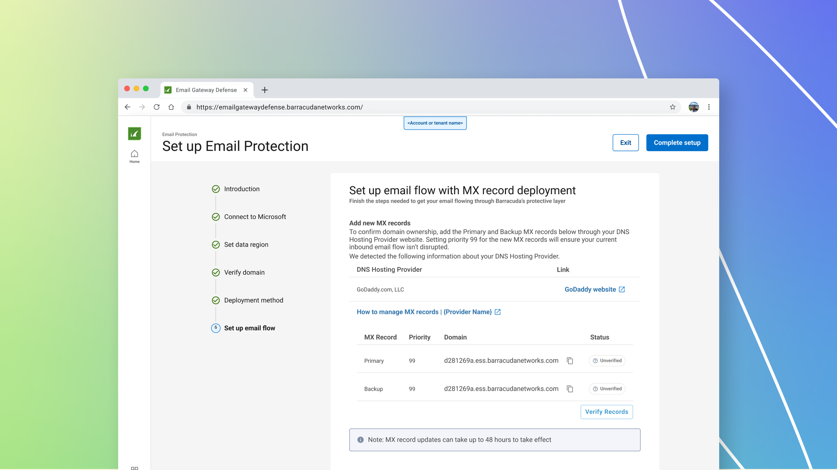
Task: Click the Verify Records button
Action: point(606,412)
